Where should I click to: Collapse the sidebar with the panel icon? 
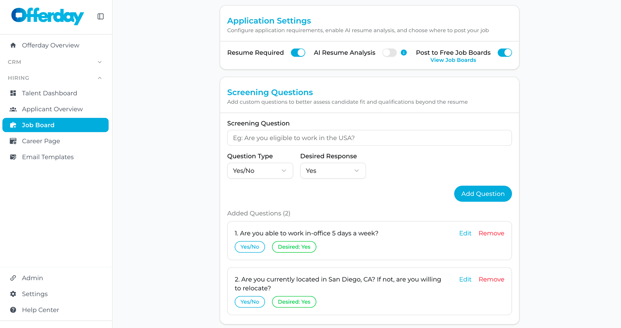point(100,16)
